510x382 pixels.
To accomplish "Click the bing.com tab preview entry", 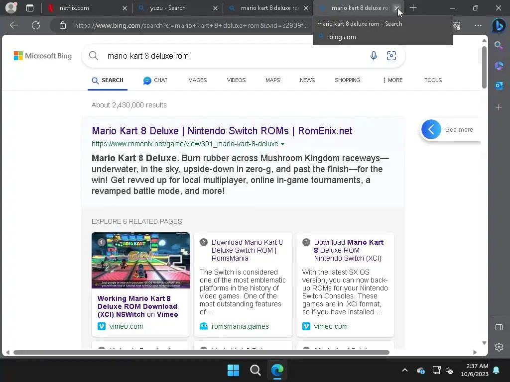I will pyautogui.click(x=343, y=37).
